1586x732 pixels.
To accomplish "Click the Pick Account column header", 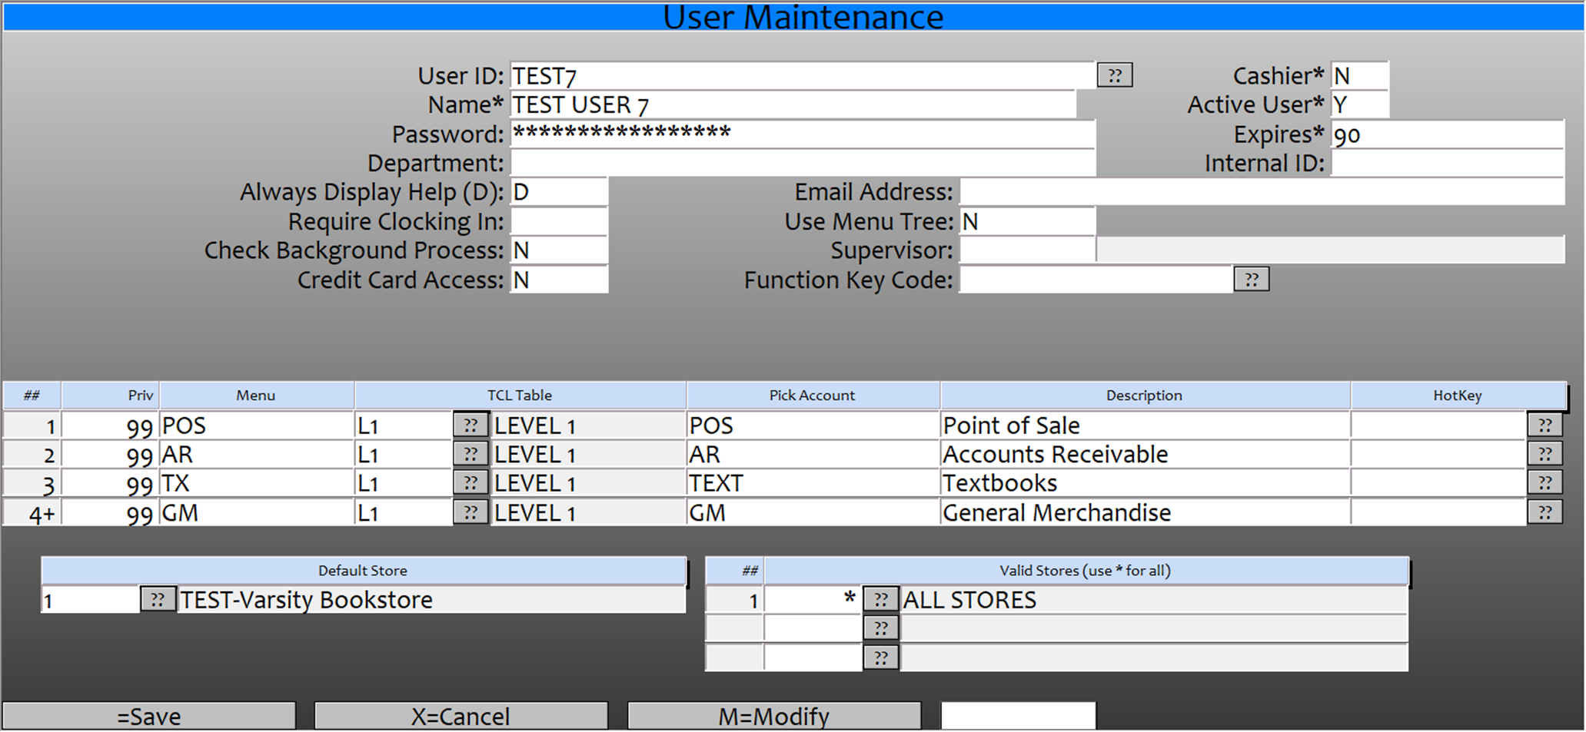I will coord(813,395).
